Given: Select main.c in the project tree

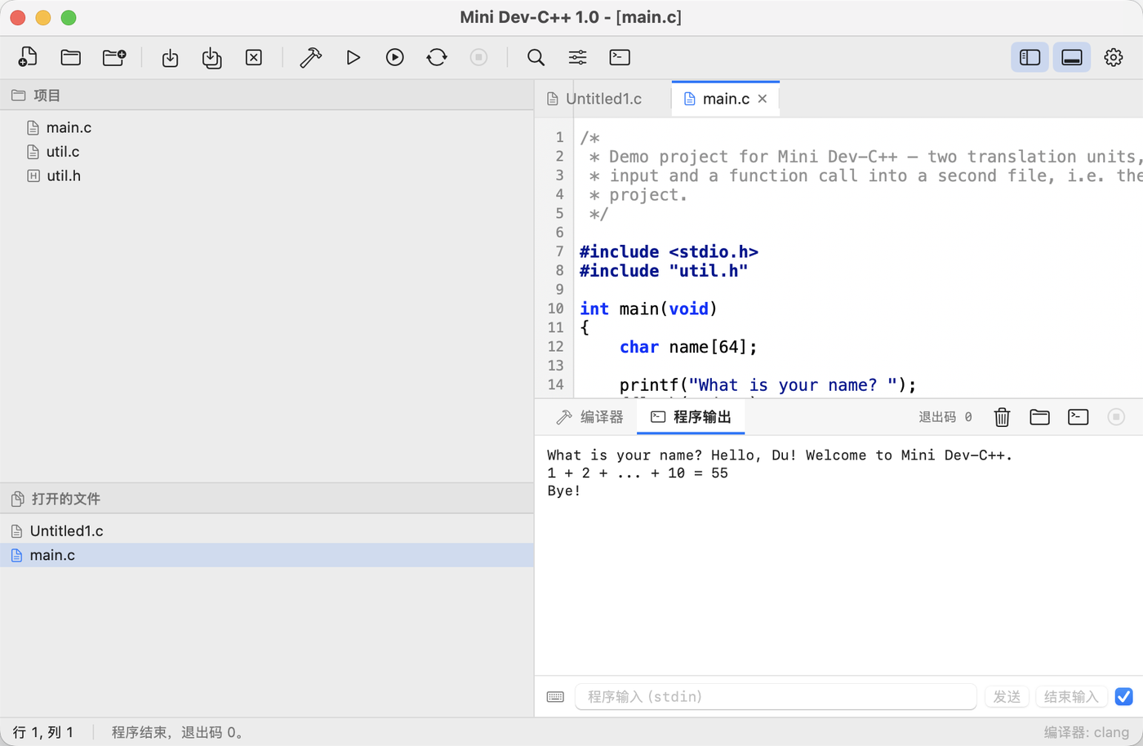Looking at the screenshot, I should tap(267, 127).
